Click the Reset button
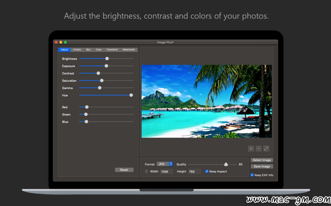Screen dimensions: 331x206 [124, 170]
